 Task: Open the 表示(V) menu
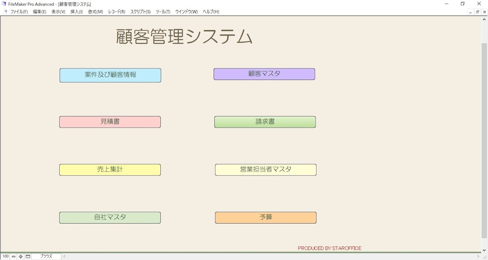pos(58,12)
